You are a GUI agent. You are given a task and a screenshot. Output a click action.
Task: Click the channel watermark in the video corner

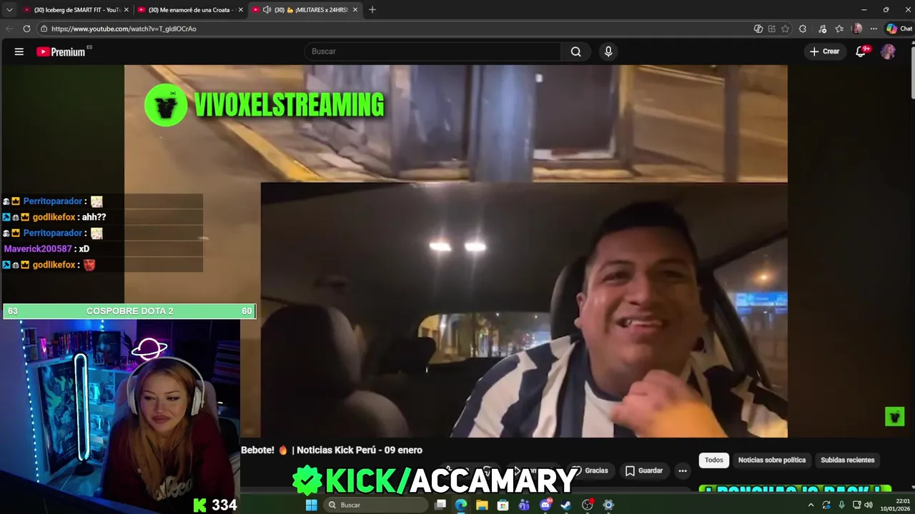point(894,416)
